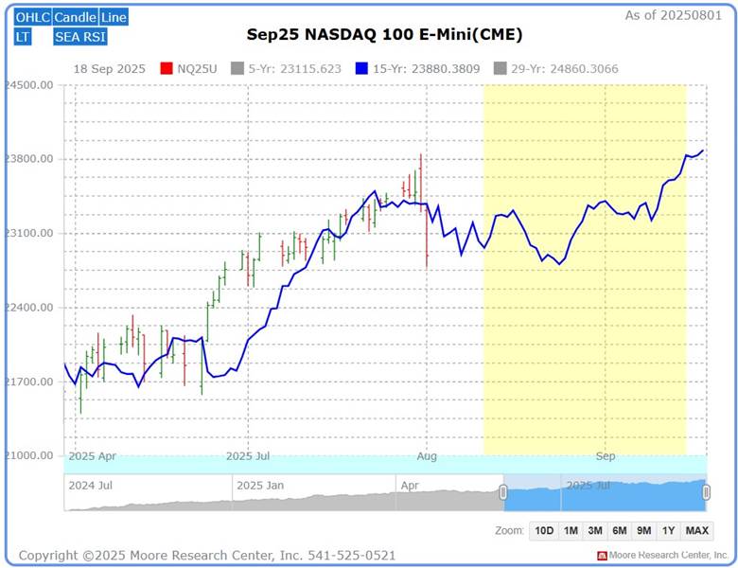
Task: Set zoom range to 10D
Action: pos(544,531)
